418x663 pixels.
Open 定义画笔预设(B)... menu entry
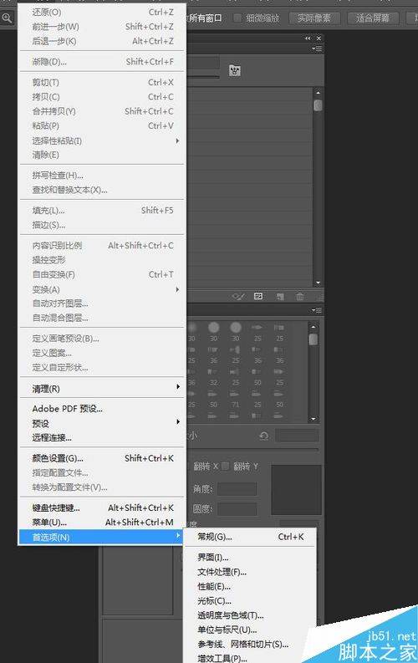click(x=102, y=339)
